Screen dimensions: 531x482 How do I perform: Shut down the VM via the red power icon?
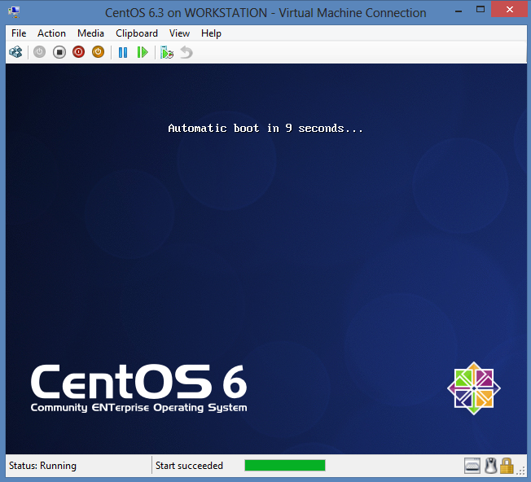point(78,52)
